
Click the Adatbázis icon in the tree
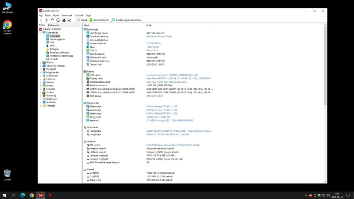point(44,102)
